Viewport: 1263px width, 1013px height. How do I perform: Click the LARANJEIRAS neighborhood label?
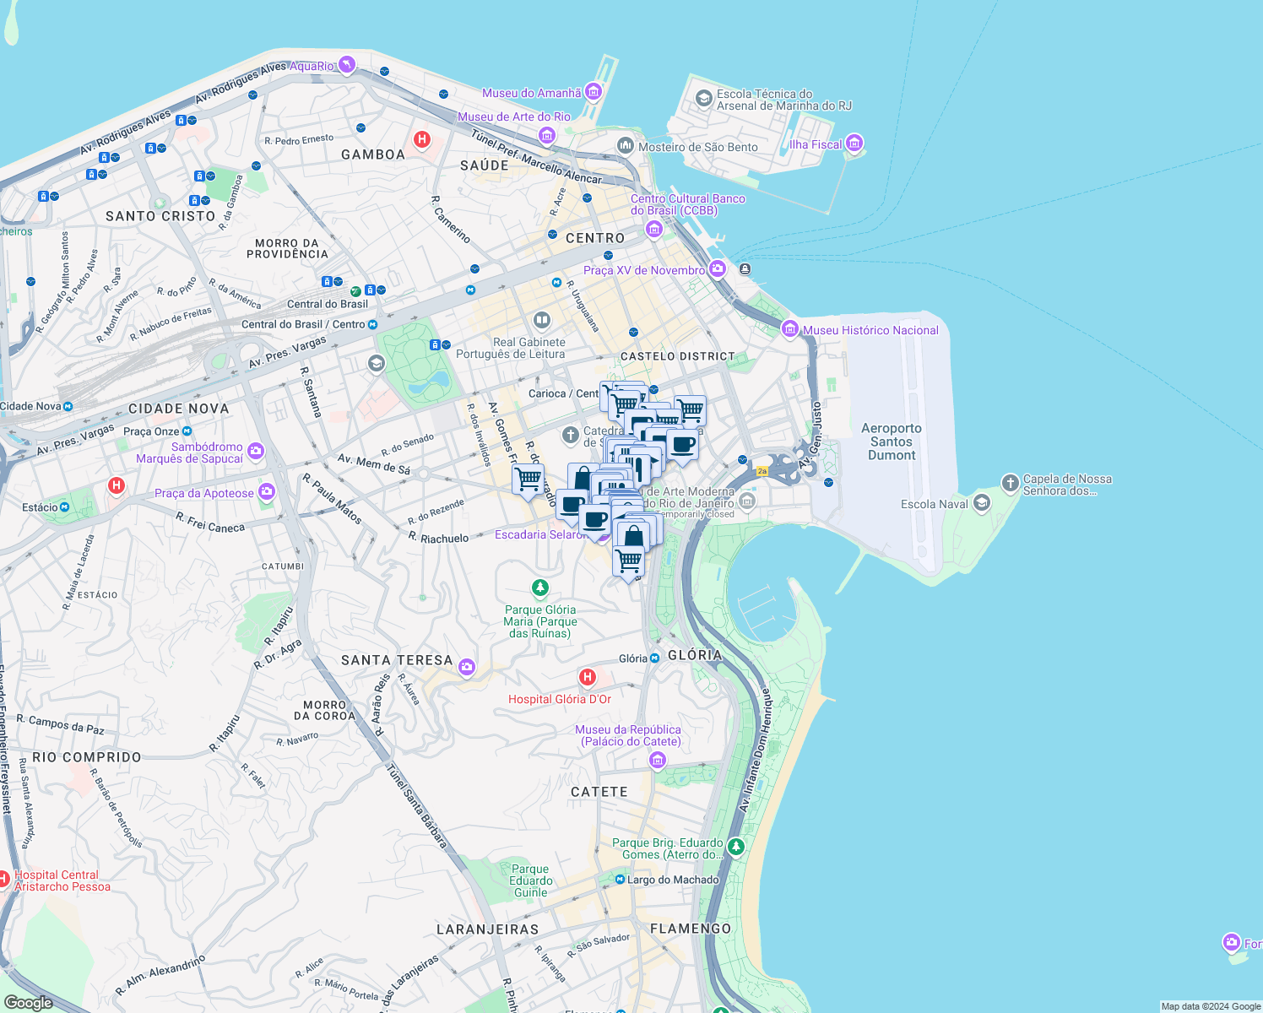click(x=488, y=929)
